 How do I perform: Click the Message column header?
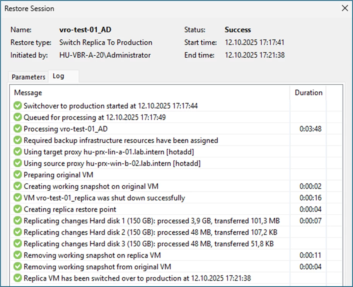pos(28,93)
